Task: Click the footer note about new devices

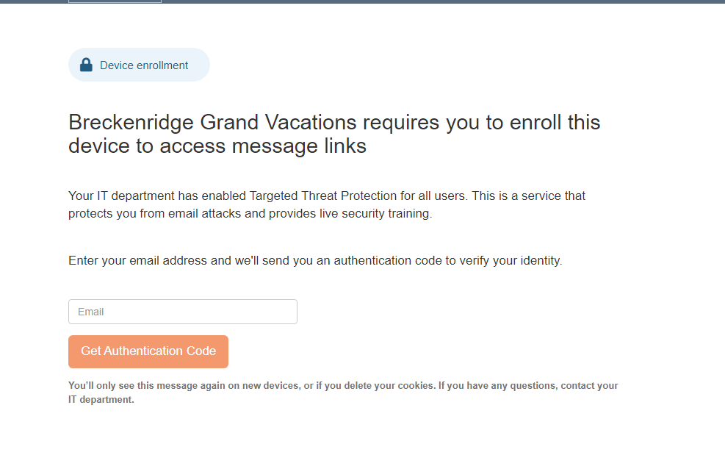Action: (x=342, y=392)
